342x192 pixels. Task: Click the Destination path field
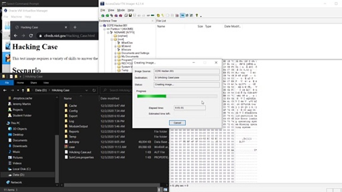187,78
